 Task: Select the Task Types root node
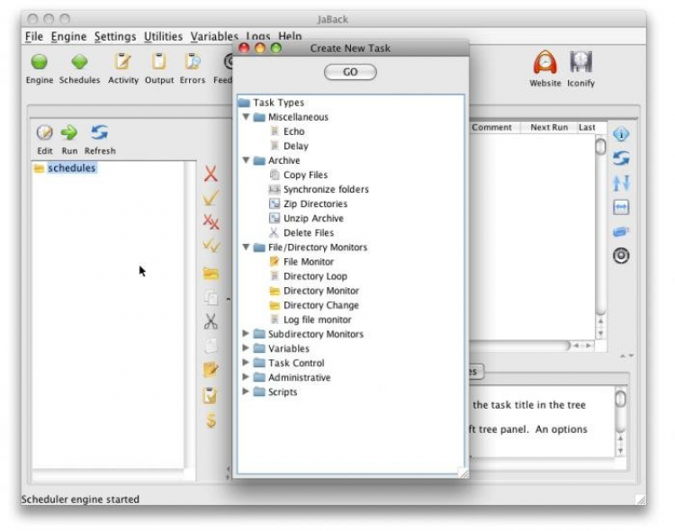tap(278, 103)
